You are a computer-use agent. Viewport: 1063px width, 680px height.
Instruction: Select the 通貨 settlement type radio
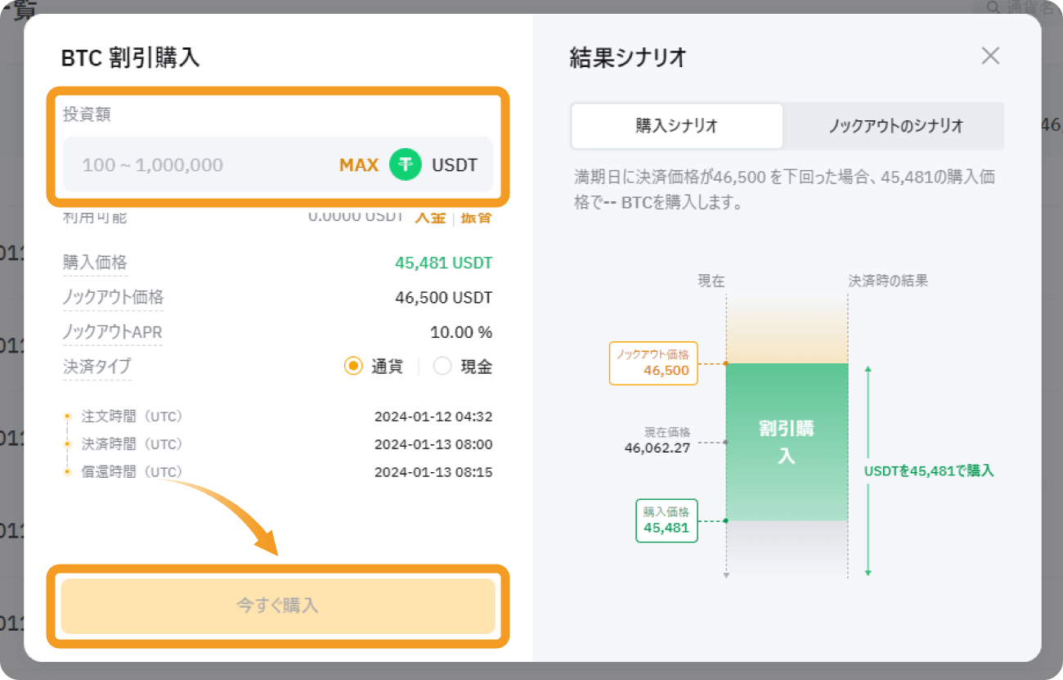pos(353,366)
